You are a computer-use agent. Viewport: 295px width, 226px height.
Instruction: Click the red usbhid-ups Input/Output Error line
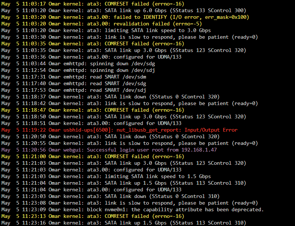(119, 130)
